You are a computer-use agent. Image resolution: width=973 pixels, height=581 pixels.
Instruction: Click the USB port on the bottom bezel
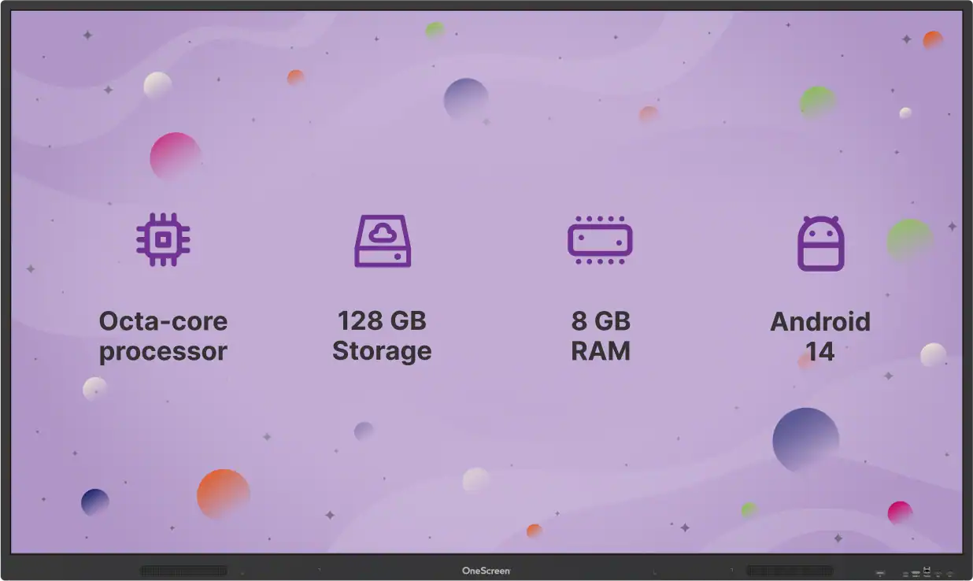point(938,572)
